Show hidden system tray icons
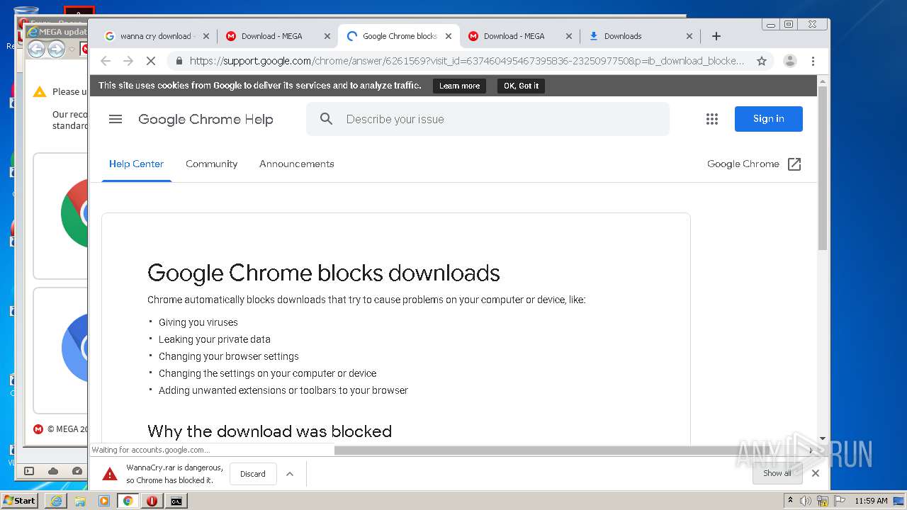 791,501
